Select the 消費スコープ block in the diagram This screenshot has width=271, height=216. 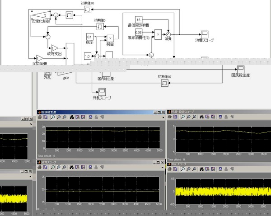pyautogui.click(x=205, y=34)
